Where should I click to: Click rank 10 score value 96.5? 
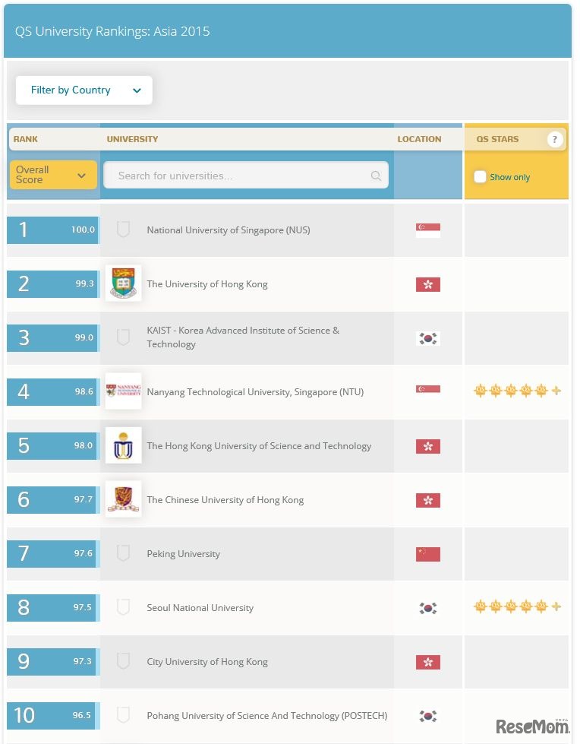[81, 715]
